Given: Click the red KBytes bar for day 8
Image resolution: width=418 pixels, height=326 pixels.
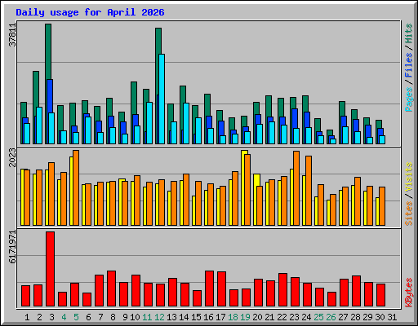Looking at the screenshot, I should coord(111,289).
